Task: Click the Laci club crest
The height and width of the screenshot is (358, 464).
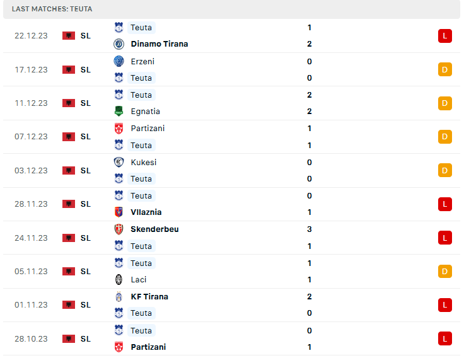Action: pos(119,280)
